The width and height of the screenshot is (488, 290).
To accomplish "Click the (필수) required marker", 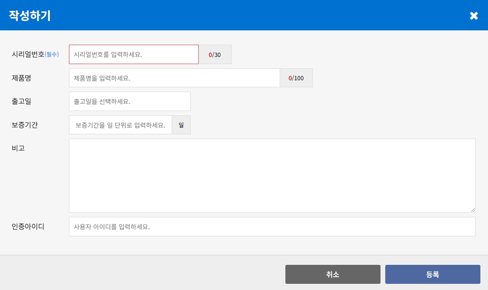I will (x=52, y=54).
